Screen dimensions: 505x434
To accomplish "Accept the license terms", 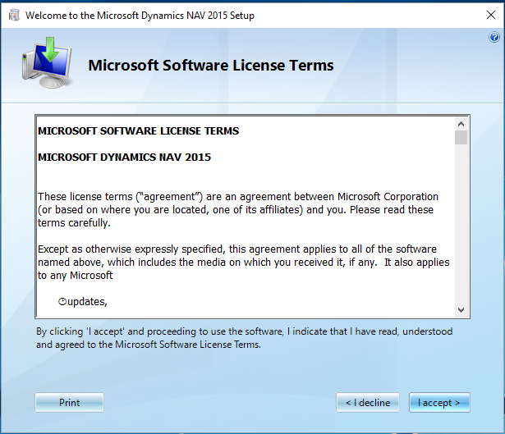I will pyautogui.click(x=439, y=403).
